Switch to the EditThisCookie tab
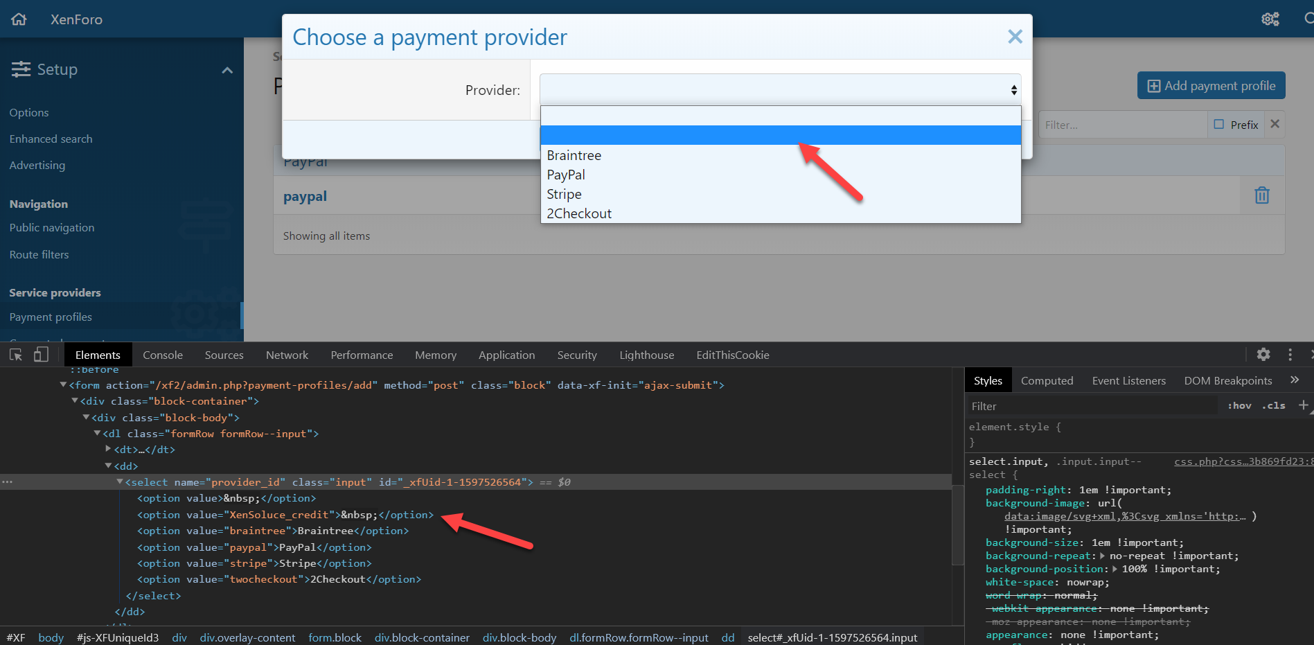 pos(733,355)
